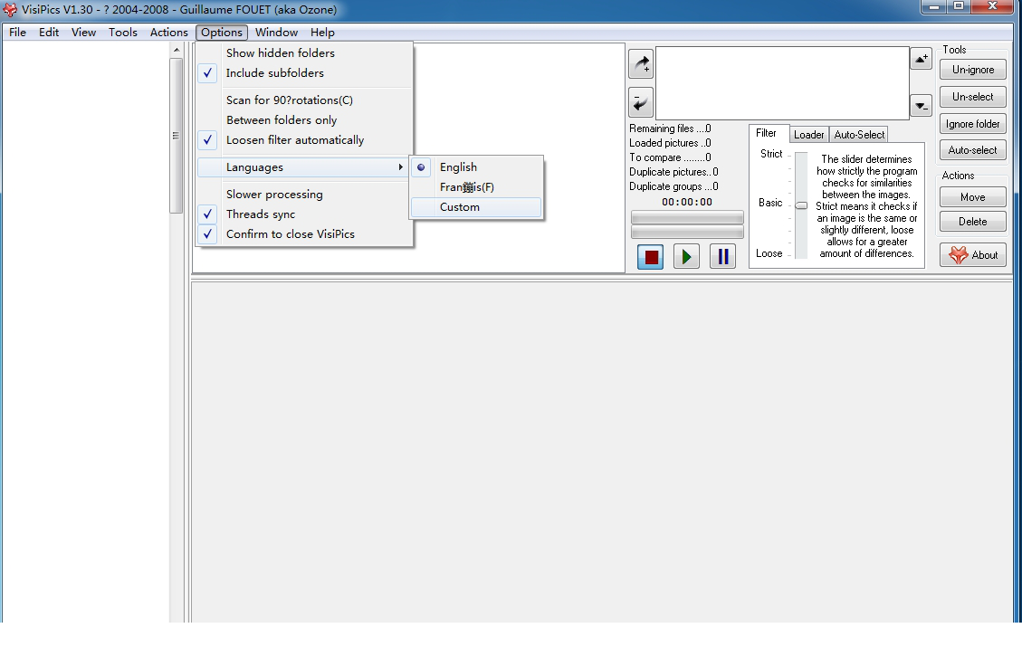This screenshot has height=647, width=1022.
Task: Click the remove folder arrow icon
Action: click(642, 103)
